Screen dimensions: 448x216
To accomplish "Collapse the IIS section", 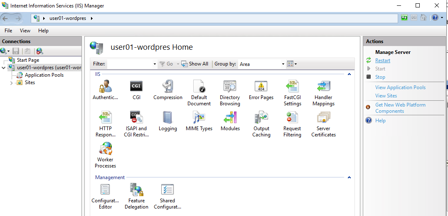I will coord(349,74).
